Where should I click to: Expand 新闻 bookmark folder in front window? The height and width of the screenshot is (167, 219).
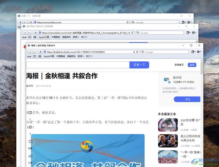click(81, 56)
